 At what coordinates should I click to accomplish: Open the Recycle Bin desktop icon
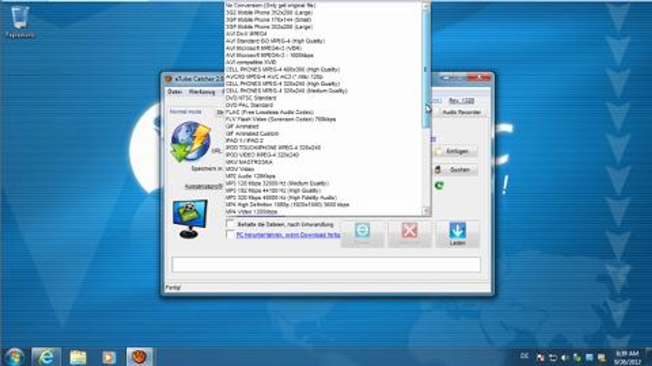tap(20, 21)
